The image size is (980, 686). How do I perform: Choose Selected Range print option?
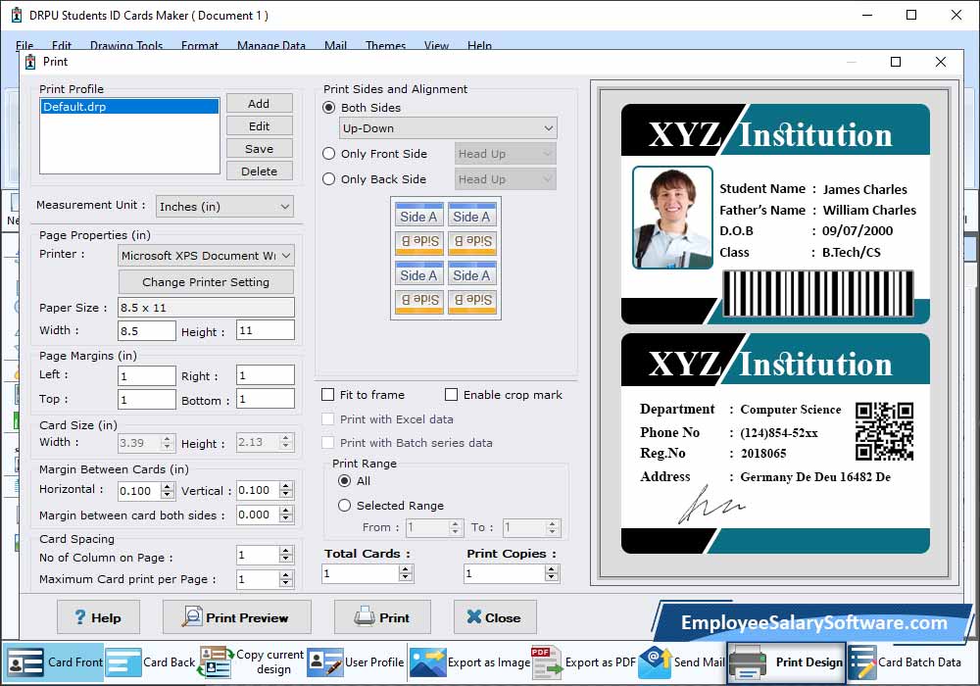(344, 506)
